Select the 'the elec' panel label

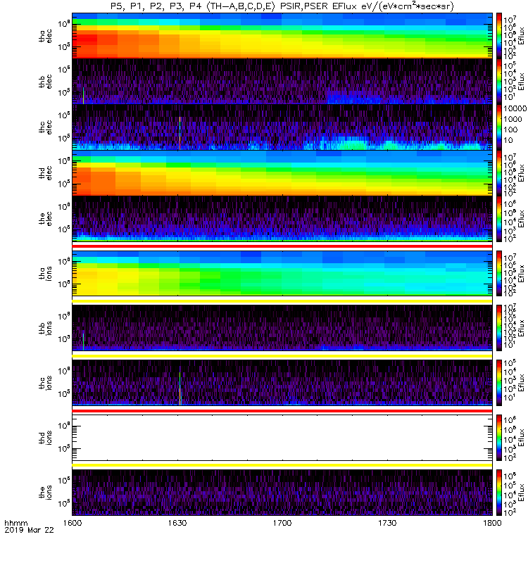[46, 219]
